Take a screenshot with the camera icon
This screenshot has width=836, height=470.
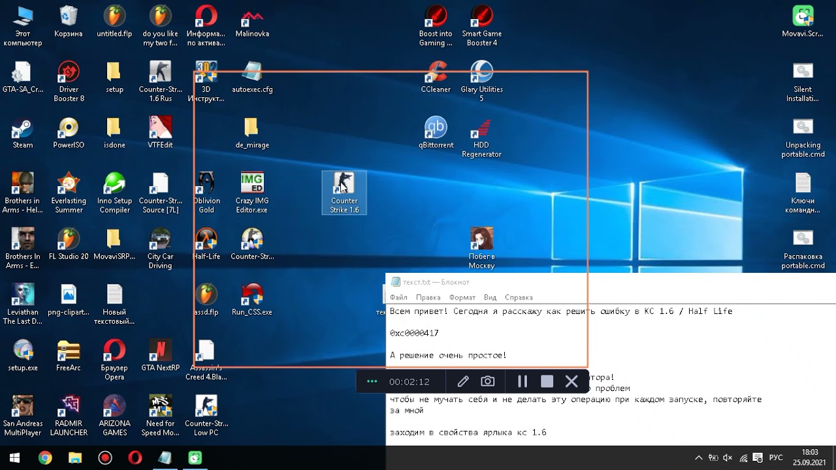click(x=487, y=381)
